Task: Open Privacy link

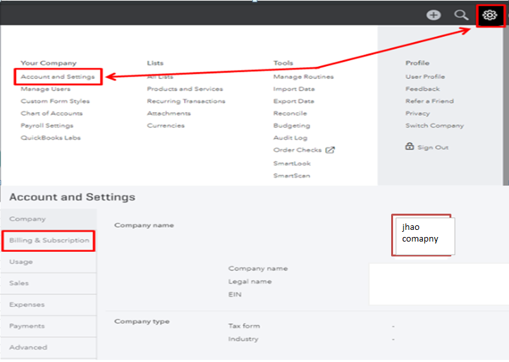Action: pyautogui.click(x=418, y=113)
